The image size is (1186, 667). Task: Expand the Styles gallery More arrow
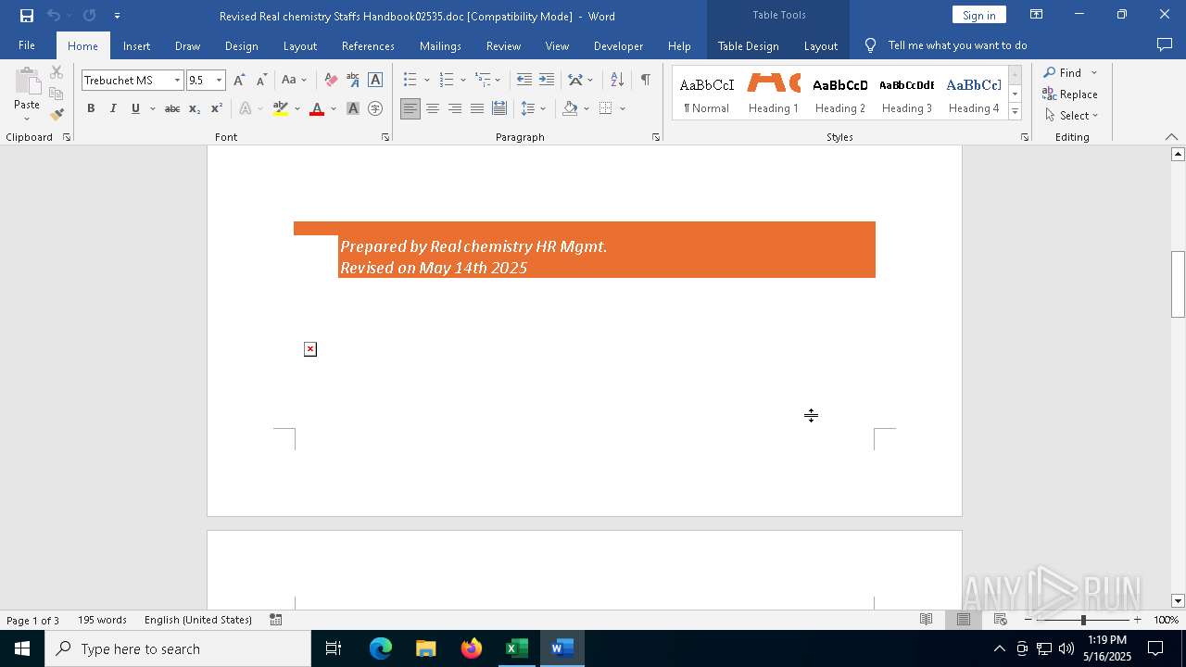click(1015, 112)
